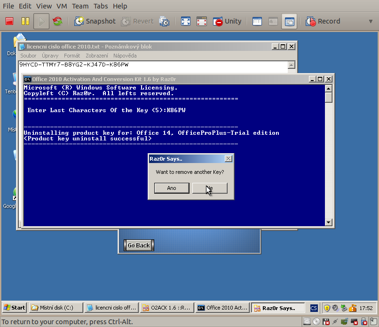The width and height of the screenshot is (379, 327).
Task: Click the Revert toolbar button
Action: click(137, 21)
